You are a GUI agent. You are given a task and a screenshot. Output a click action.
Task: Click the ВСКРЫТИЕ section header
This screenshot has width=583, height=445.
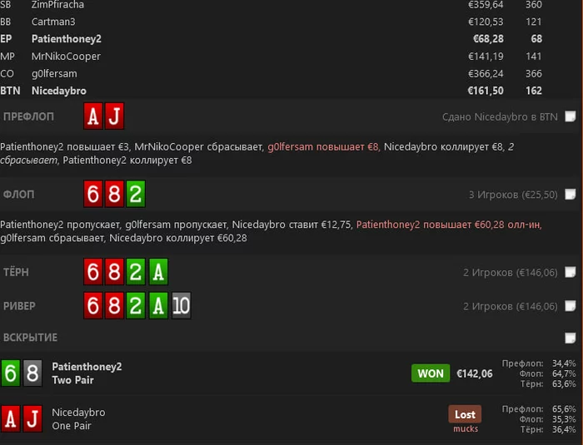tap(31, 338)
